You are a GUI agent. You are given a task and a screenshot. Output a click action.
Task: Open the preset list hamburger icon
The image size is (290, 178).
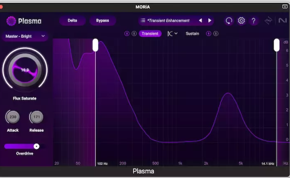coord(143,20)
